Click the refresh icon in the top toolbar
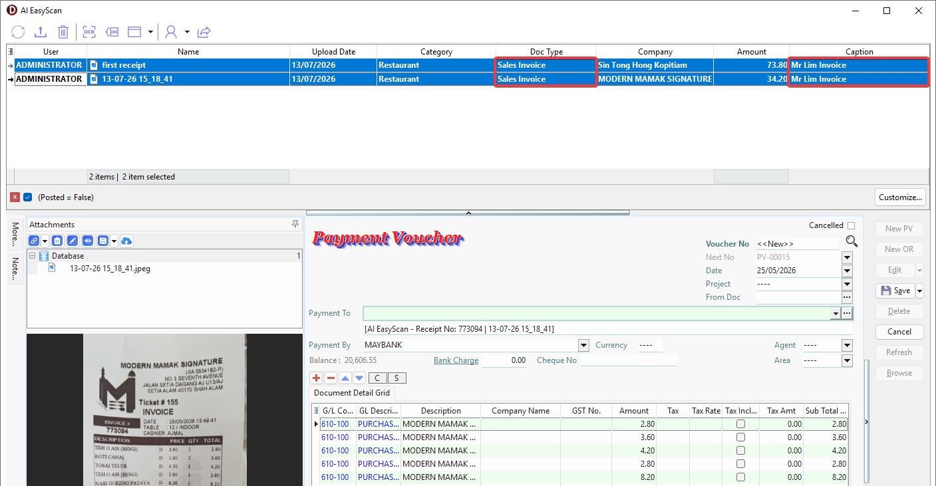936x486 pixels. 18,31
